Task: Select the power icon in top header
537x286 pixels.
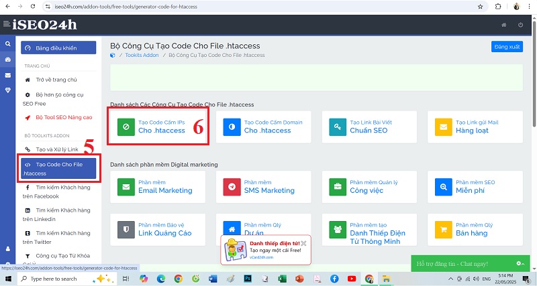Action: (521, 25)
